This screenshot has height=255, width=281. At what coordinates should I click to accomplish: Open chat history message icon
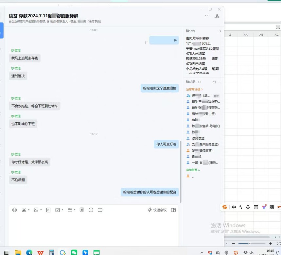pos(100,210)
